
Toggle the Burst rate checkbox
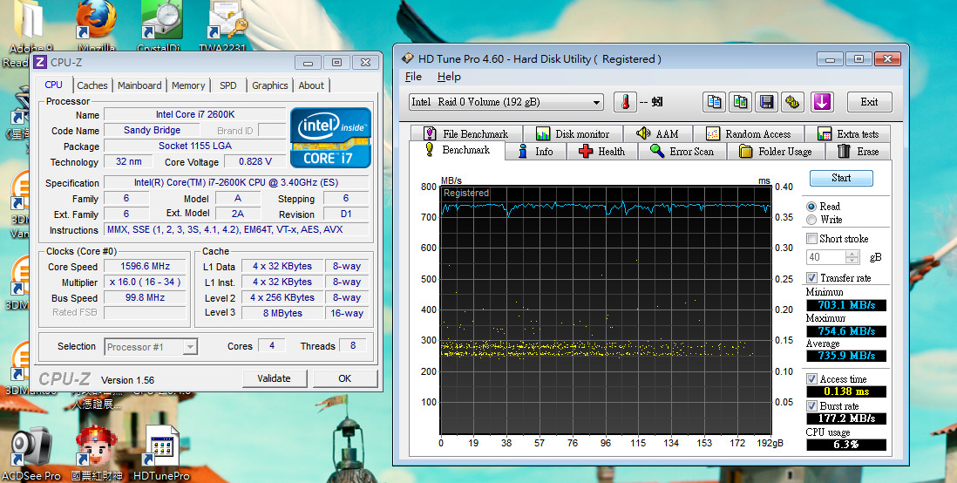click(x=811, y=406)
